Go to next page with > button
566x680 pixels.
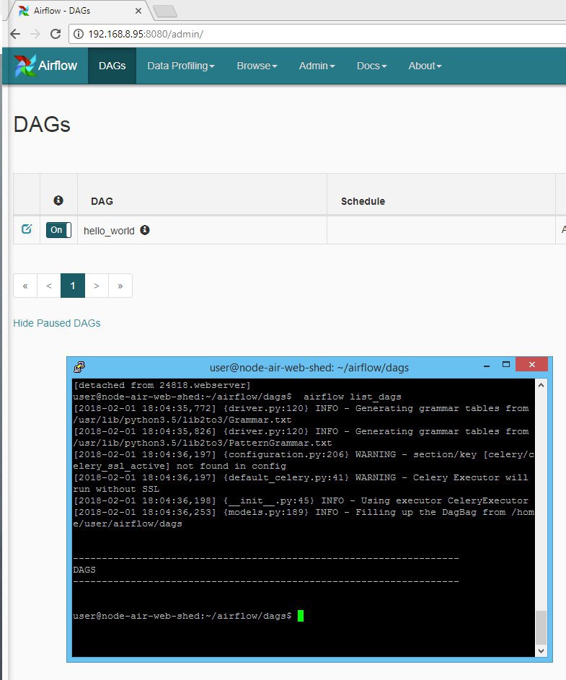[97, 286]
